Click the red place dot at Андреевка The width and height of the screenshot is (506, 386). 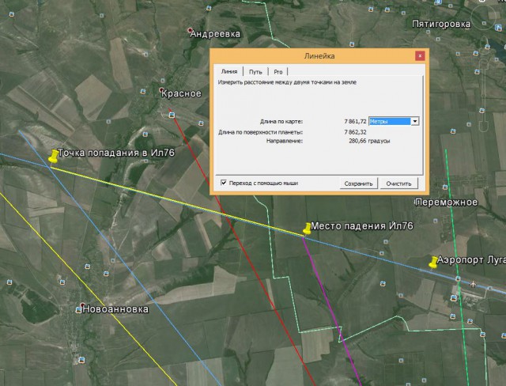coord(190,30)
